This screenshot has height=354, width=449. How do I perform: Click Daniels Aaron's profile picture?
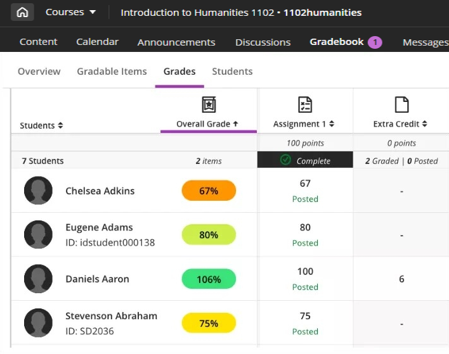(x=38, y=279)
